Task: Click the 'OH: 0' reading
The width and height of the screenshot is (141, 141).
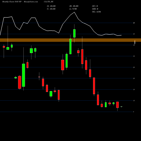Action: click(95, 9)
